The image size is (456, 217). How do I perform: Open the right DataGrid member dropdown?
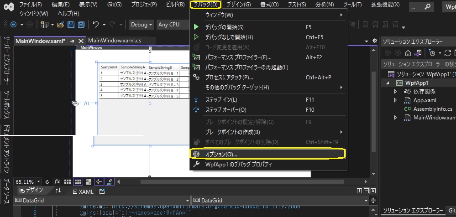coord(367,201)
